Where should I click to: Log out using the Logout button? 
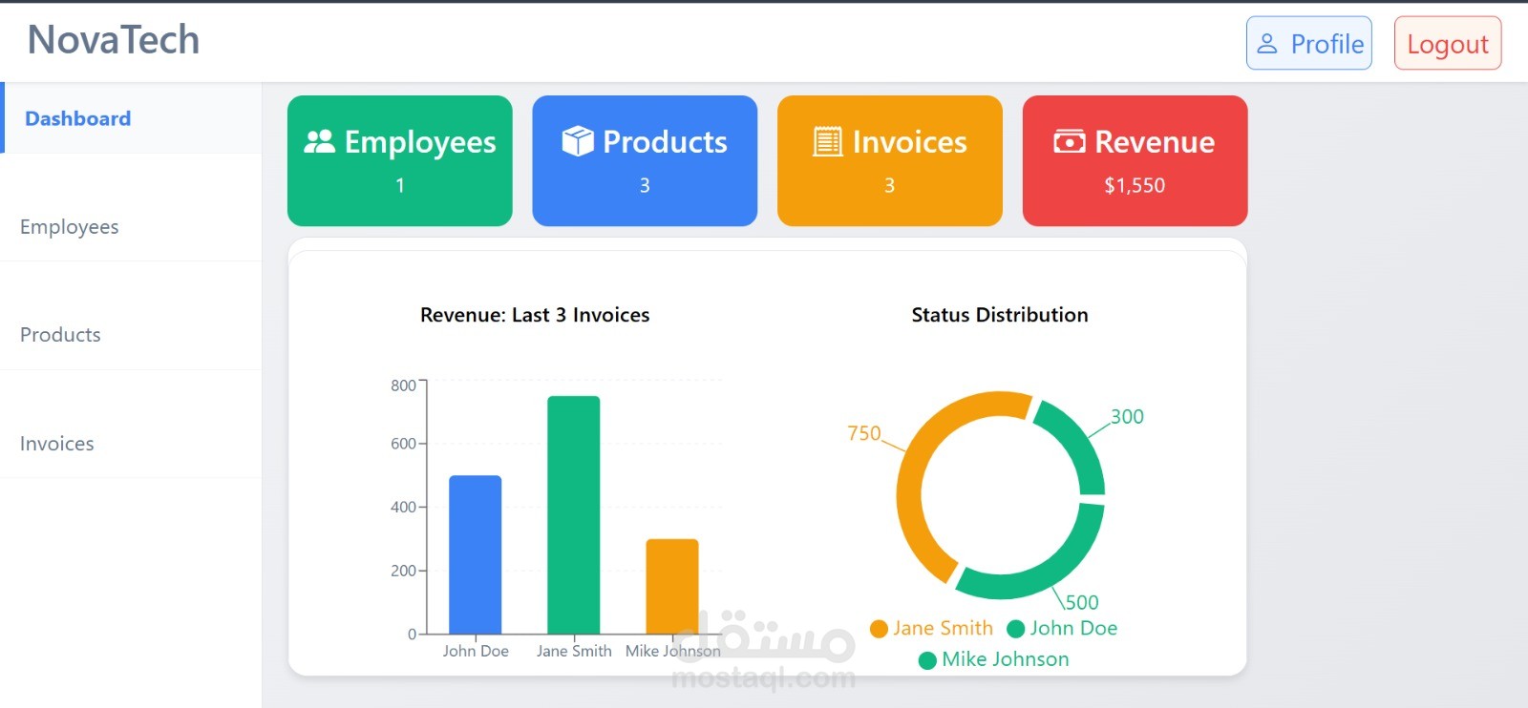click(1448, 43)
